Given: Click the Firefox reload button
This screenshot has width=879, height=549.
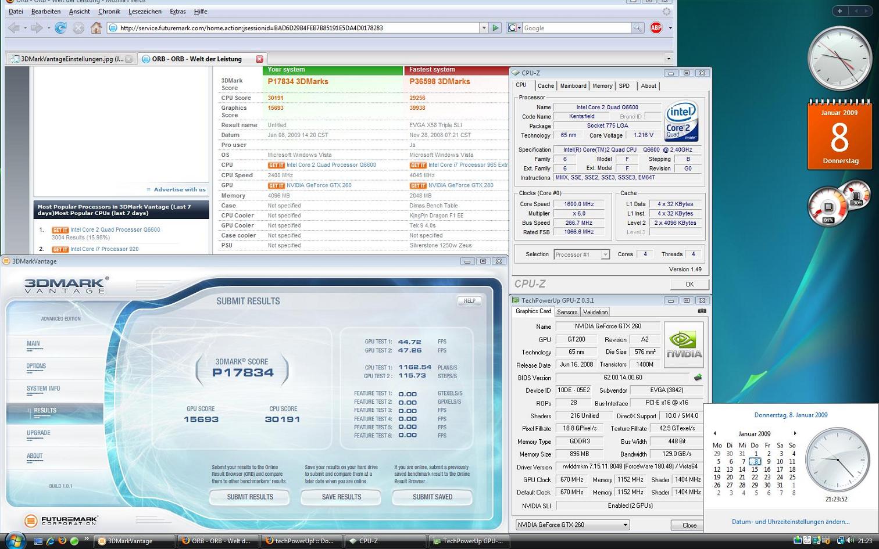Looking at the screenshot, I should click(60, 28).
